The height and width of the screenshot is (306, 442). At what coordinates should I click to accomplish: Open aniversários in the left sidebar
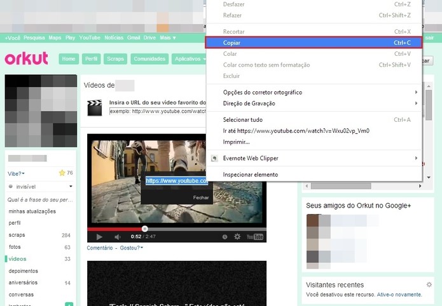23,283
